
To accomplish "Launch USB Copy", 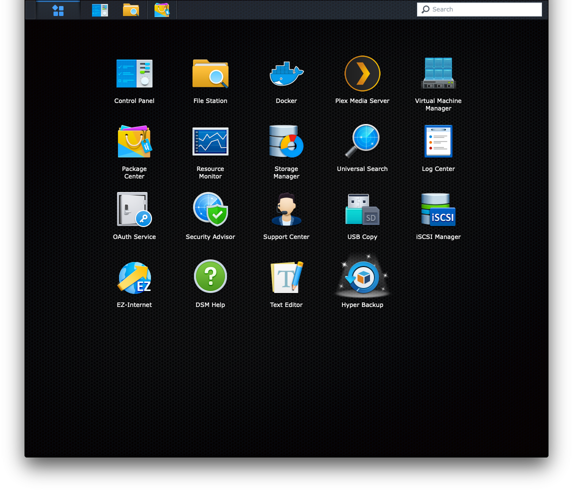I will click(x=362, y=209).
